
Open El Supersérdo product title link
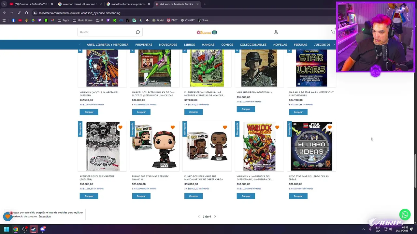(x=204, y=94)
